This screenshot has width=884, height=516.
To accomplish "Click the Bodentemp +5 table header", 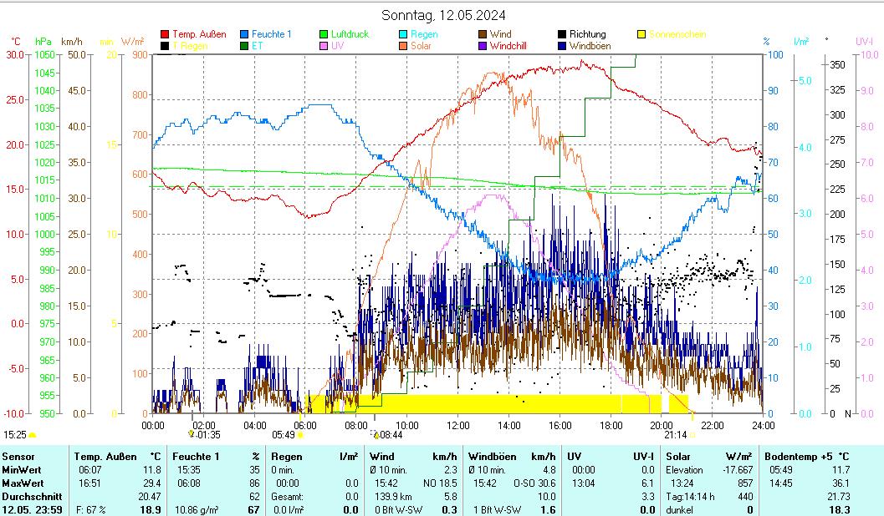I will coord(800,457).
